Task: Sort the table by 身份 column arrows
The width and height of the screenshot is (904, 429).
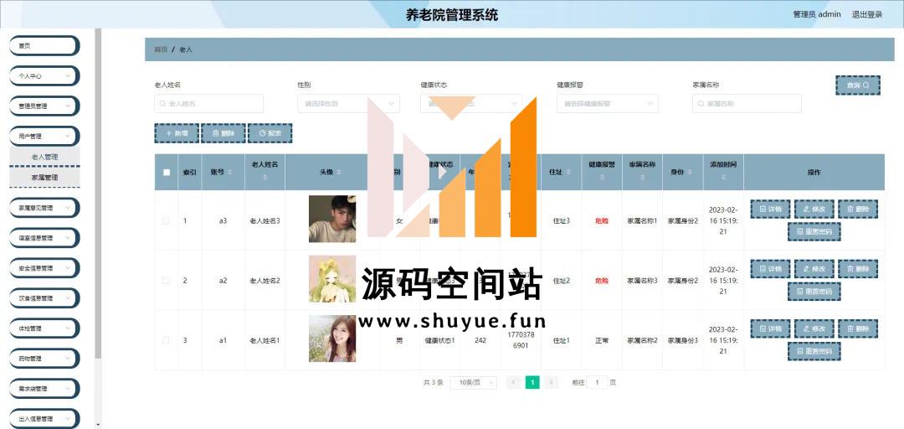Action: coord(690,172)
